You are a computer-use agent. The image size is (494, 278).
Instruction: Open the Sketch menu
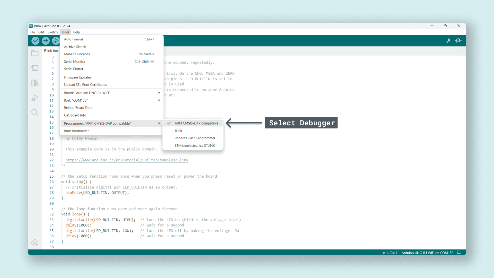[52, 32]
